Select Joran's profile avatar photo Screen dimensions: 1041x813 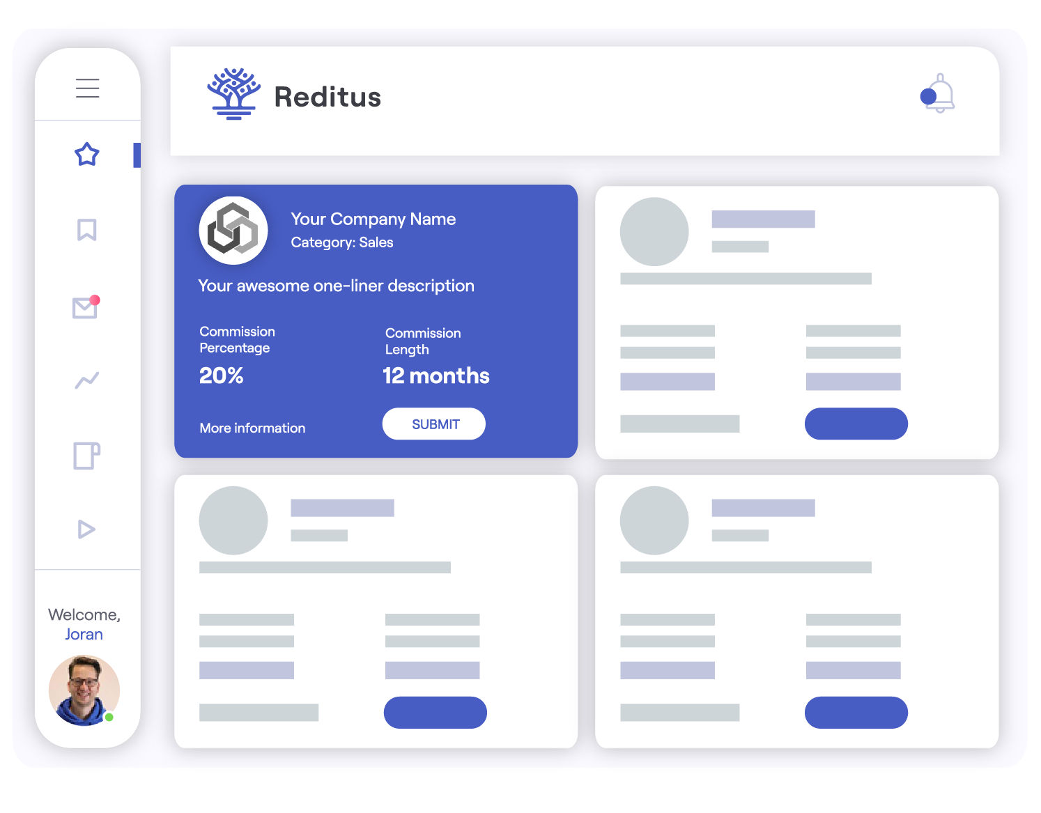point(84,690)
